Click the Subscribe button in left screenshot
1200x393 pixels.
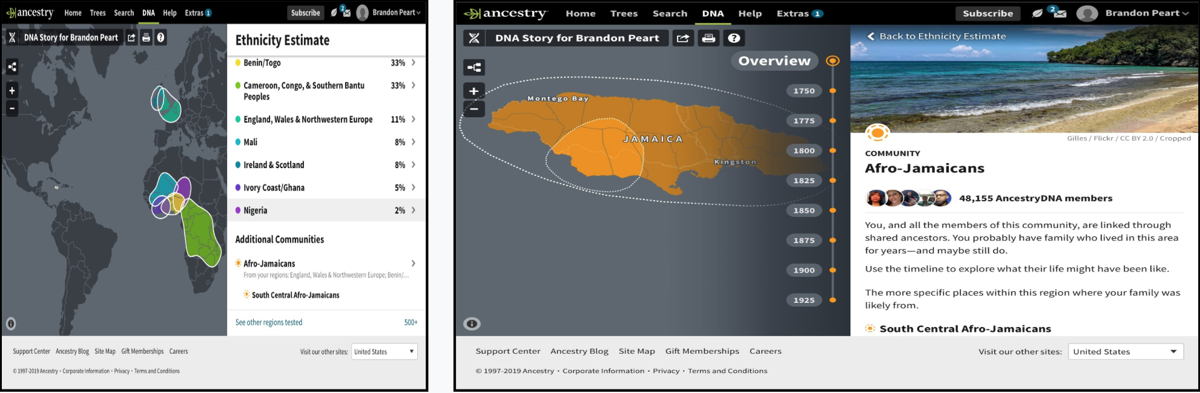[x=306, y=13]
